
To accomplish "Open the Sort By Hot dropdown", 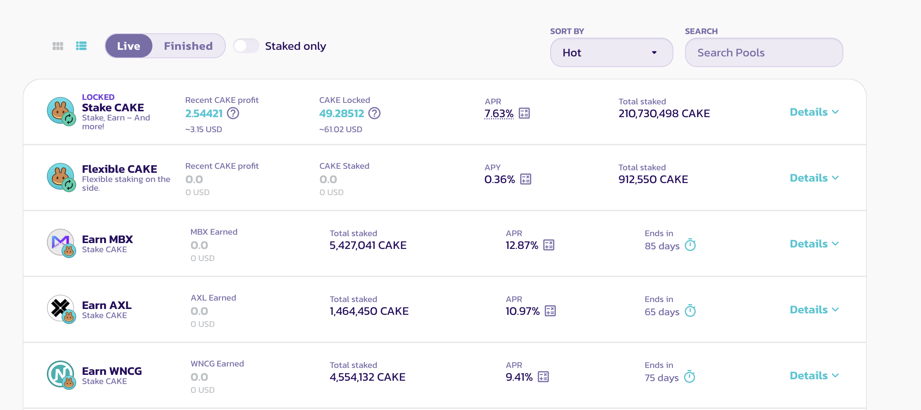I will [611, 53].
